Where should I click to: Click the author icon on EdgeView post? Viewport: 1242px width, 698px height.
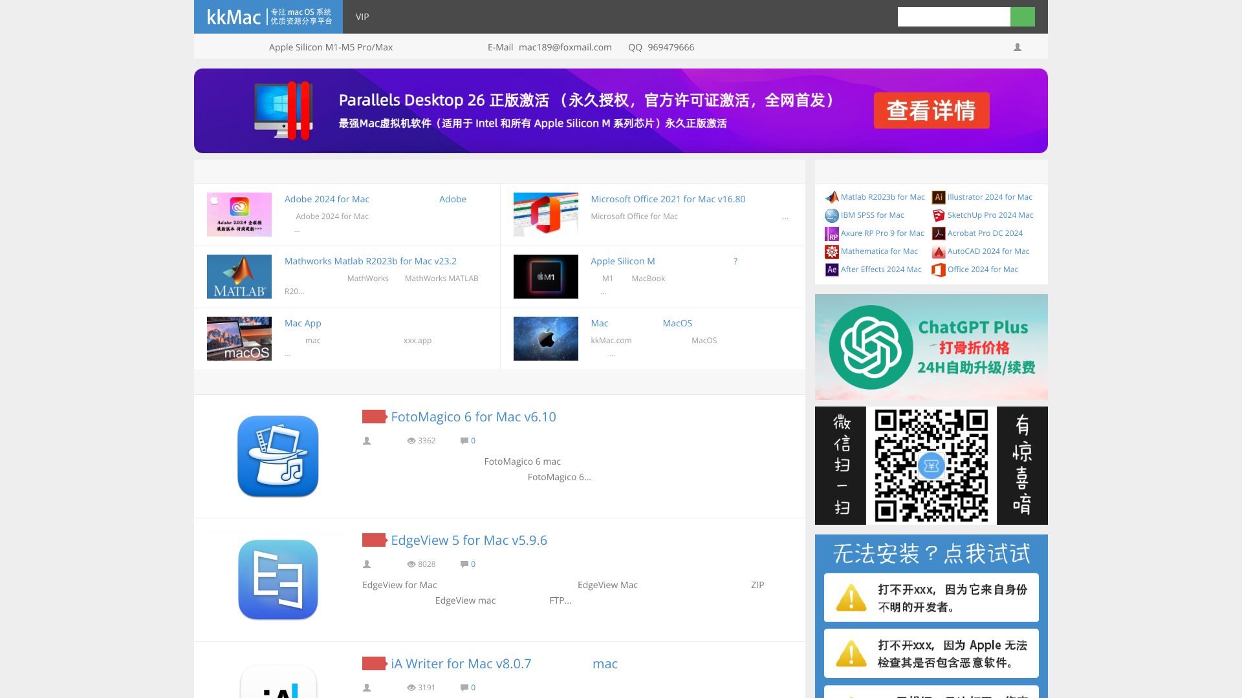click(367, 564)
